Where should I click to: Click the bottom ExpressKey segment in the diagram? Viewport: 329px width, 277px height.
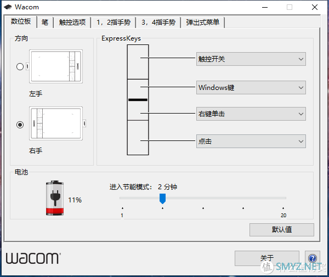pyautogui.click(x=138, y=138)
